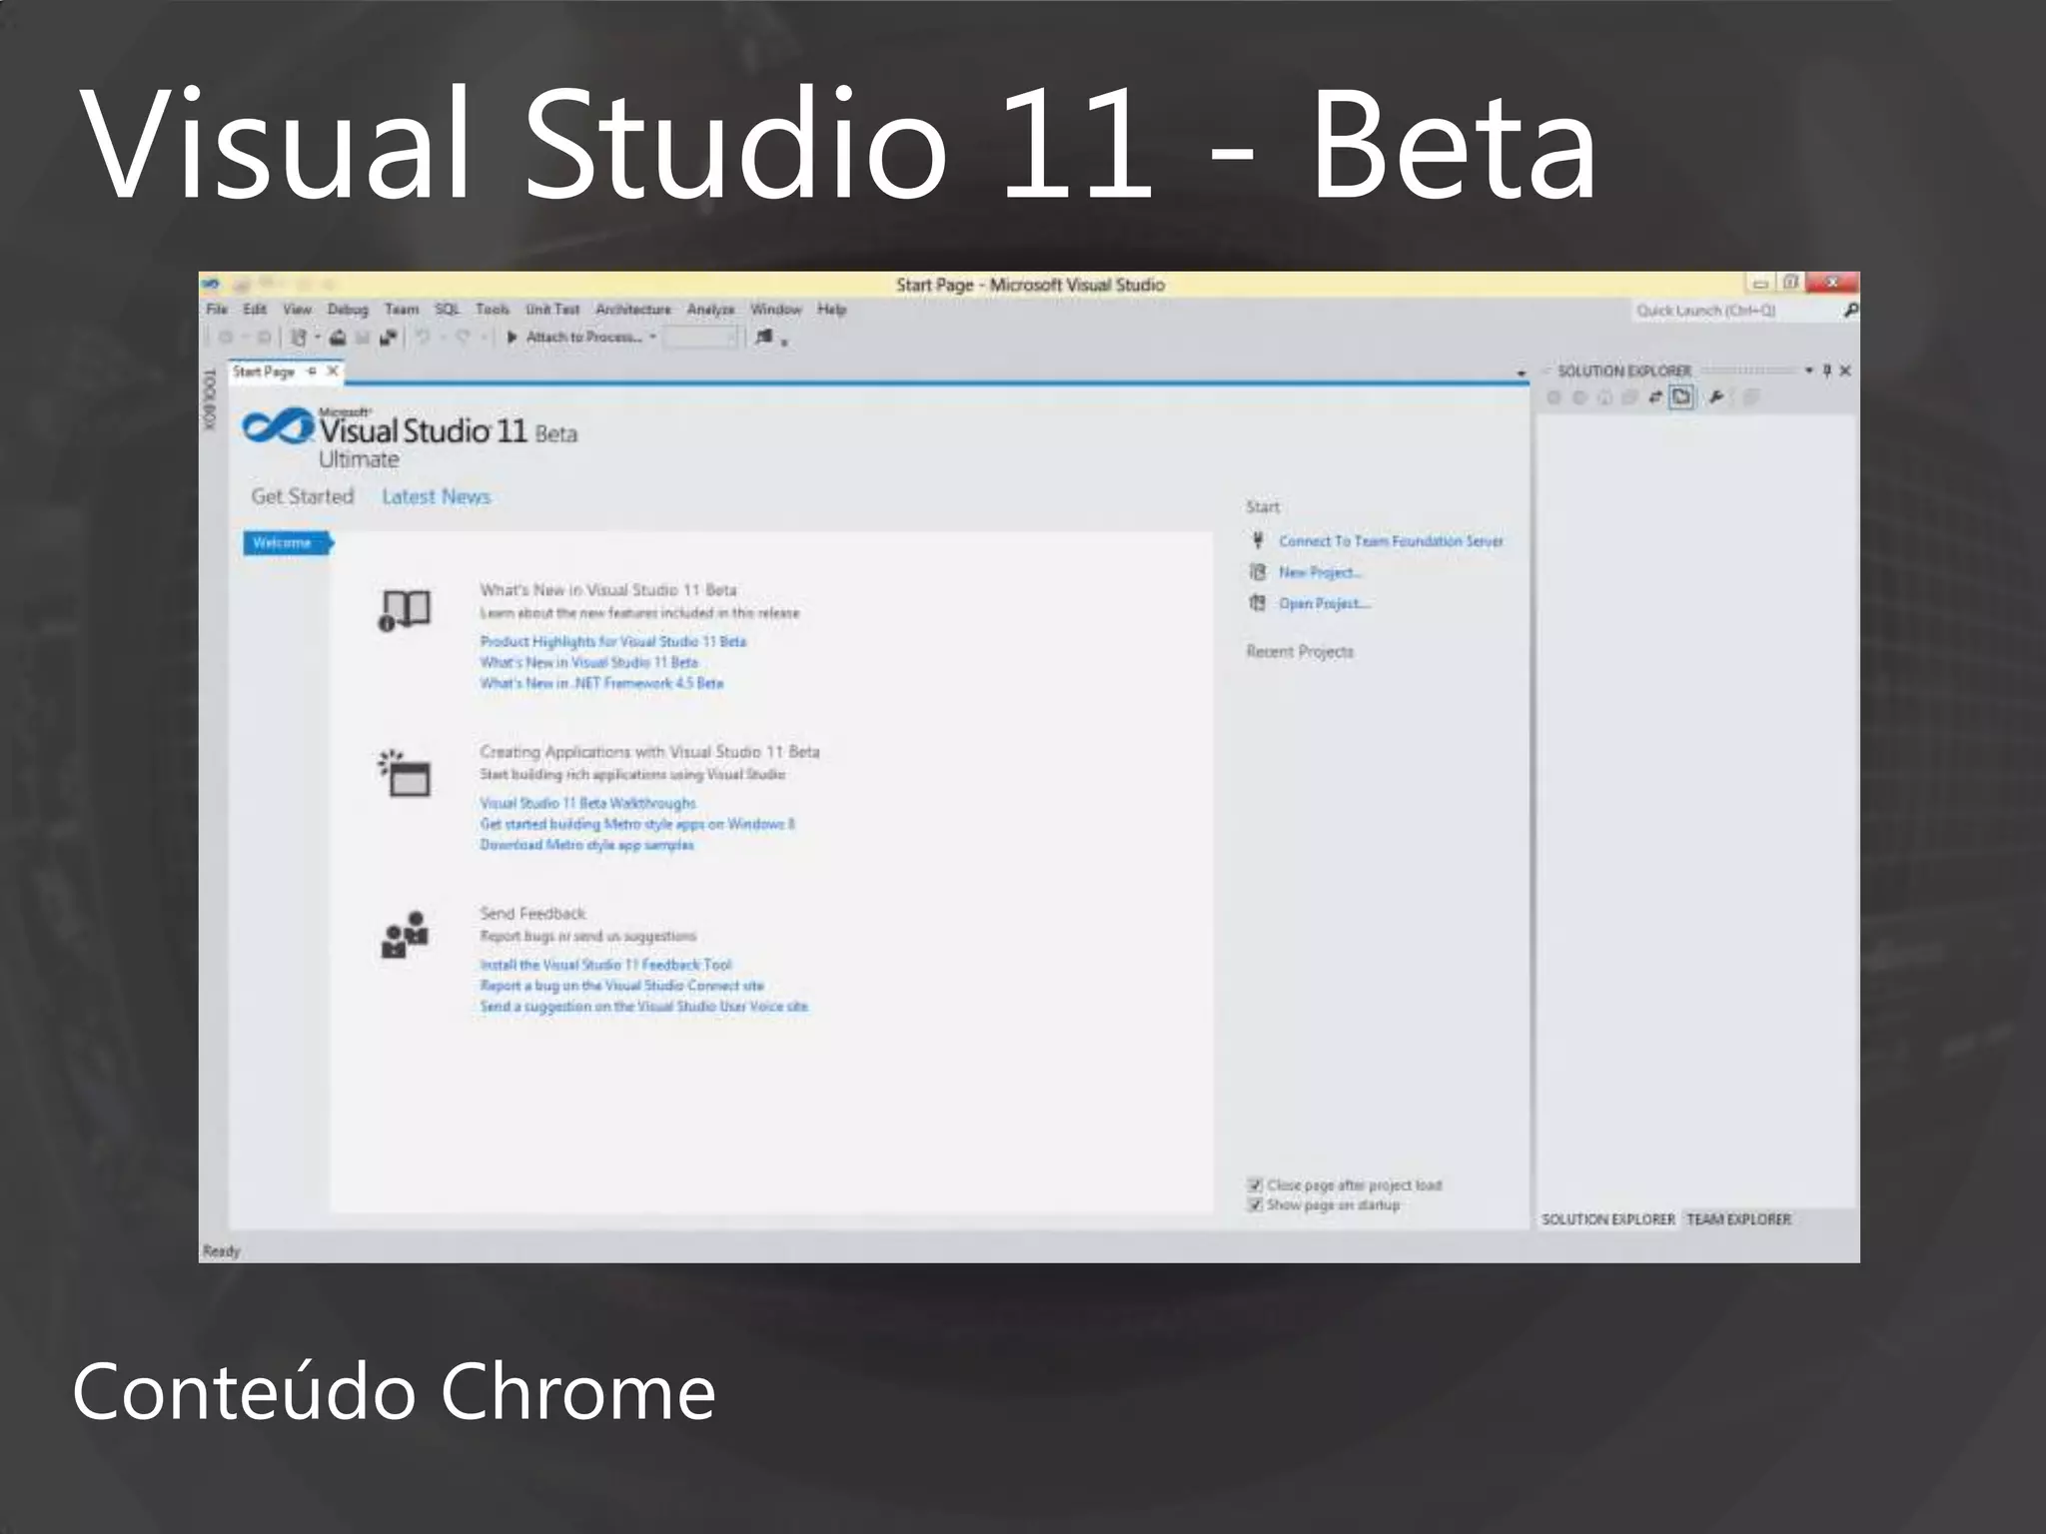This screenshot has width=2046, height=1534.
Task: Select the Get Started tab
Action: click(303, 496)
